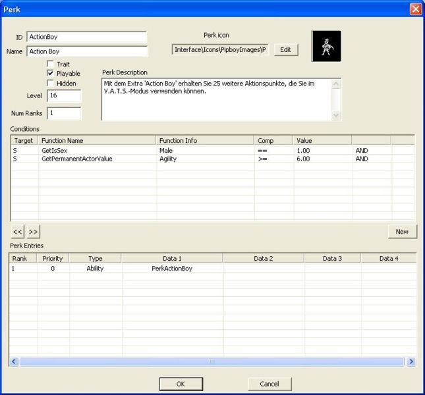Click the Edit button for perk icon
425x395 pixels.
[286, 50]
